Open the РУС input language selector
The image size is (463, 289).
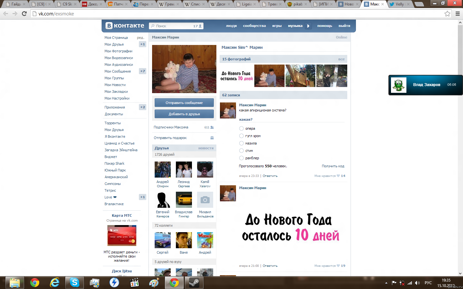pyautogui.click(x=428, y=283)
